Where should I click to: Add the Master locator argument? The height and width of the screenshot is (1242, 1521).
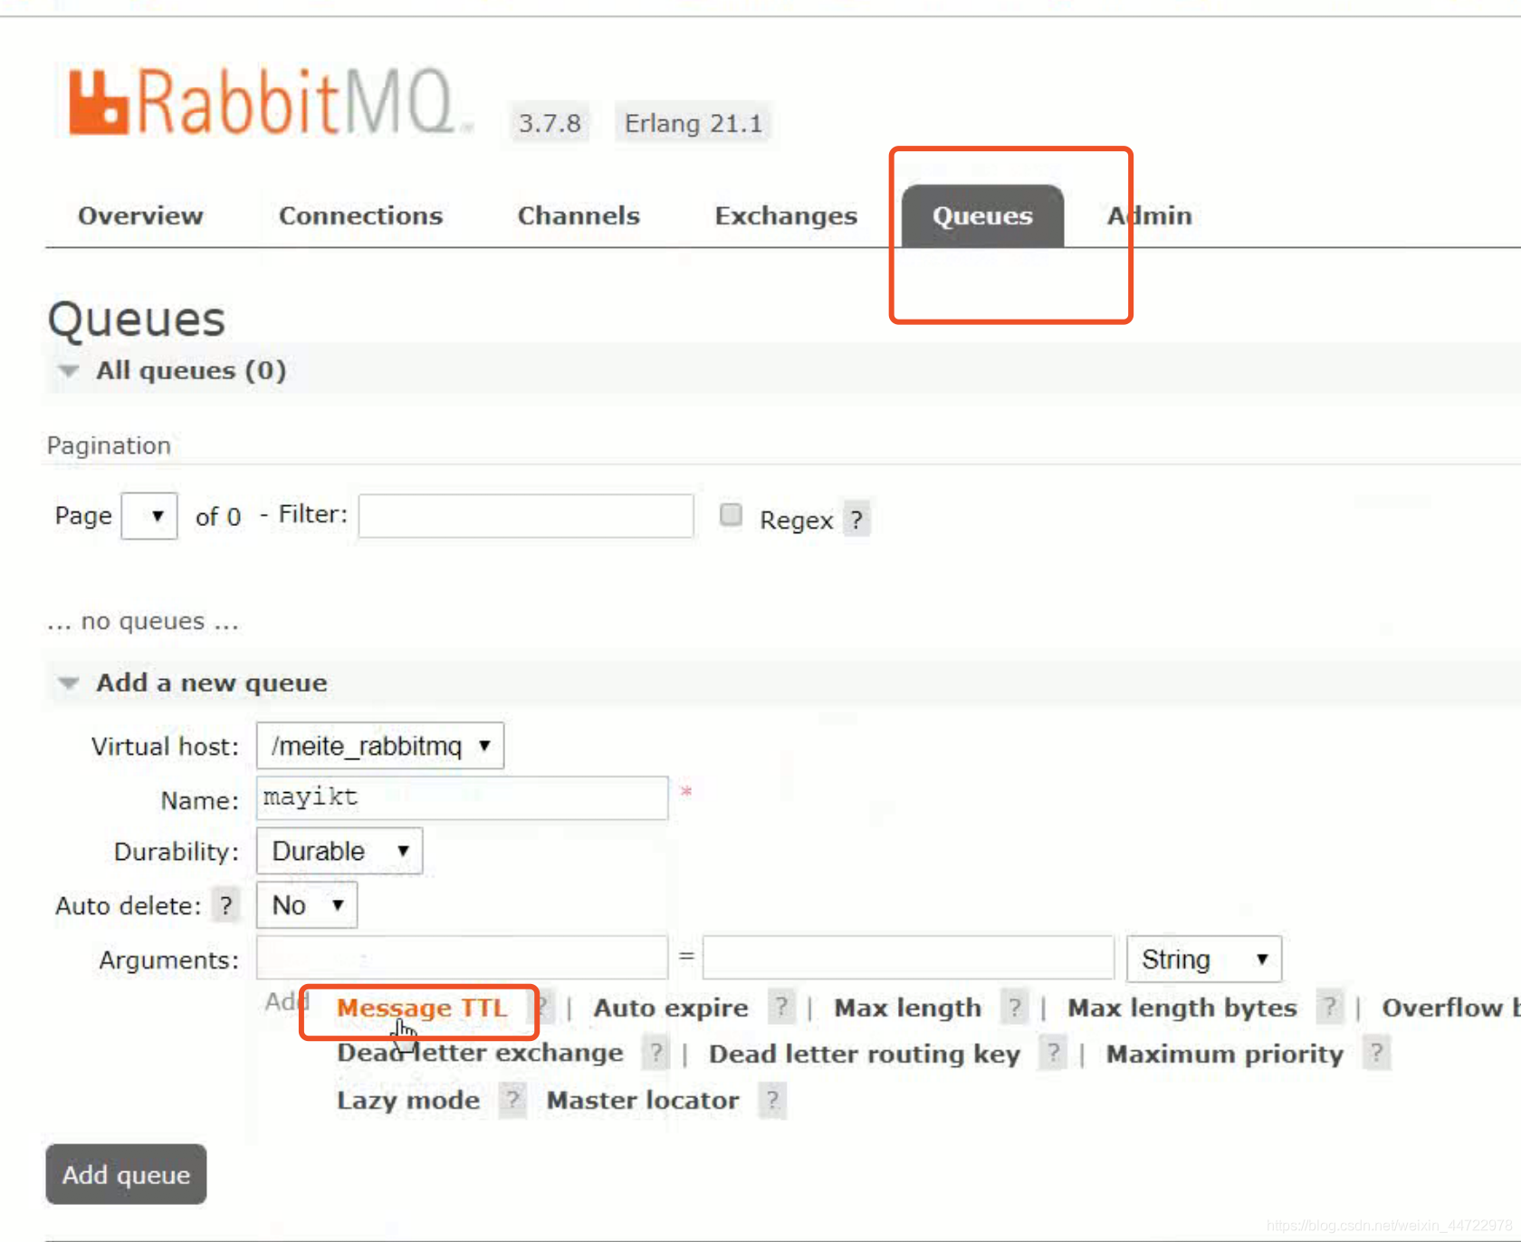click(x=643, y=1101)
